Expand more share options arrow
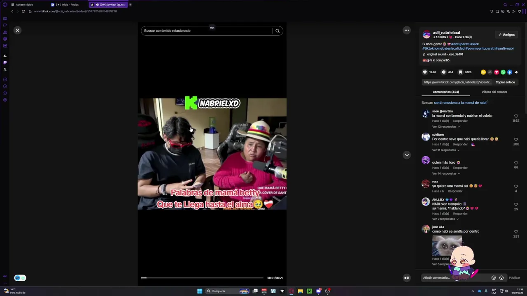 (516, 72)
